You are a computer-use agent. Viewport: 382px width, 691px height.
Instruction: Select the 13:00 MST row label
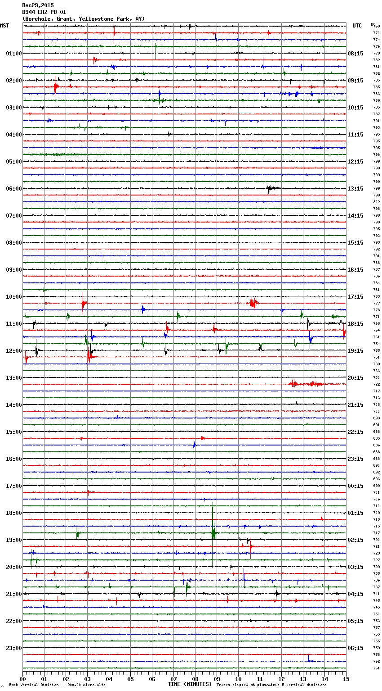(13, 378)
